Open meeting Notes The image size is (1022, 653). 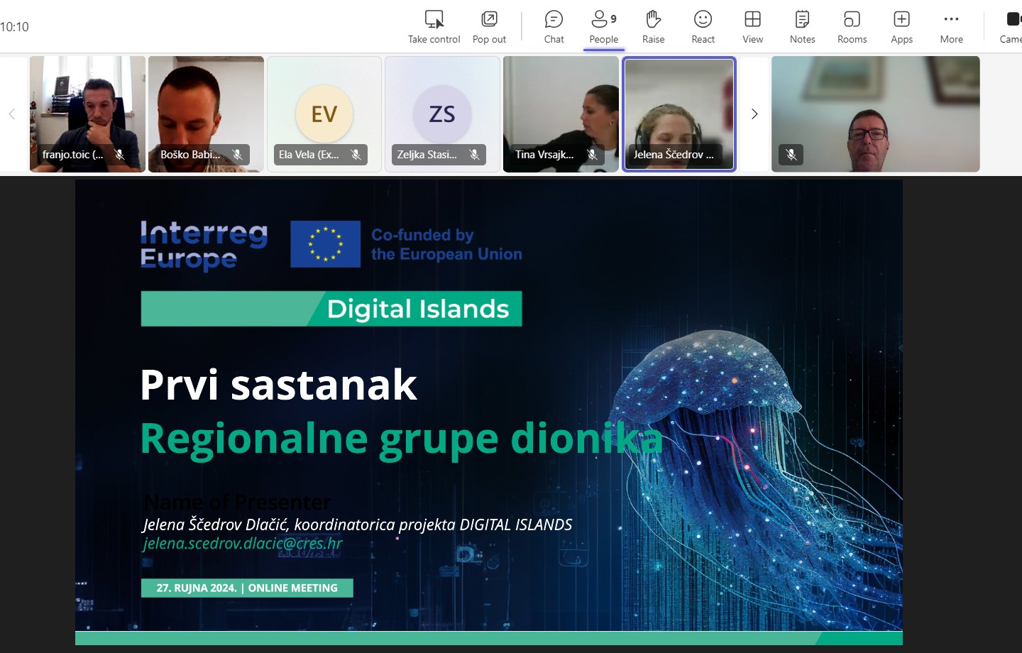coord(802,27)
